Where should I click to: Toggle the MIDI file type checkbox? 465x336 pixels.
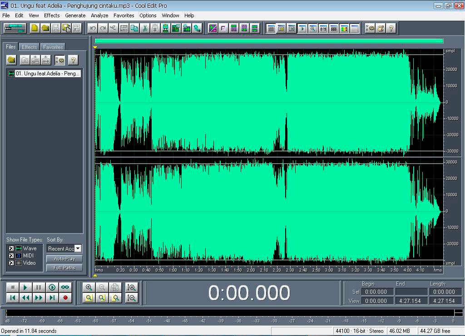coord(11,256)
